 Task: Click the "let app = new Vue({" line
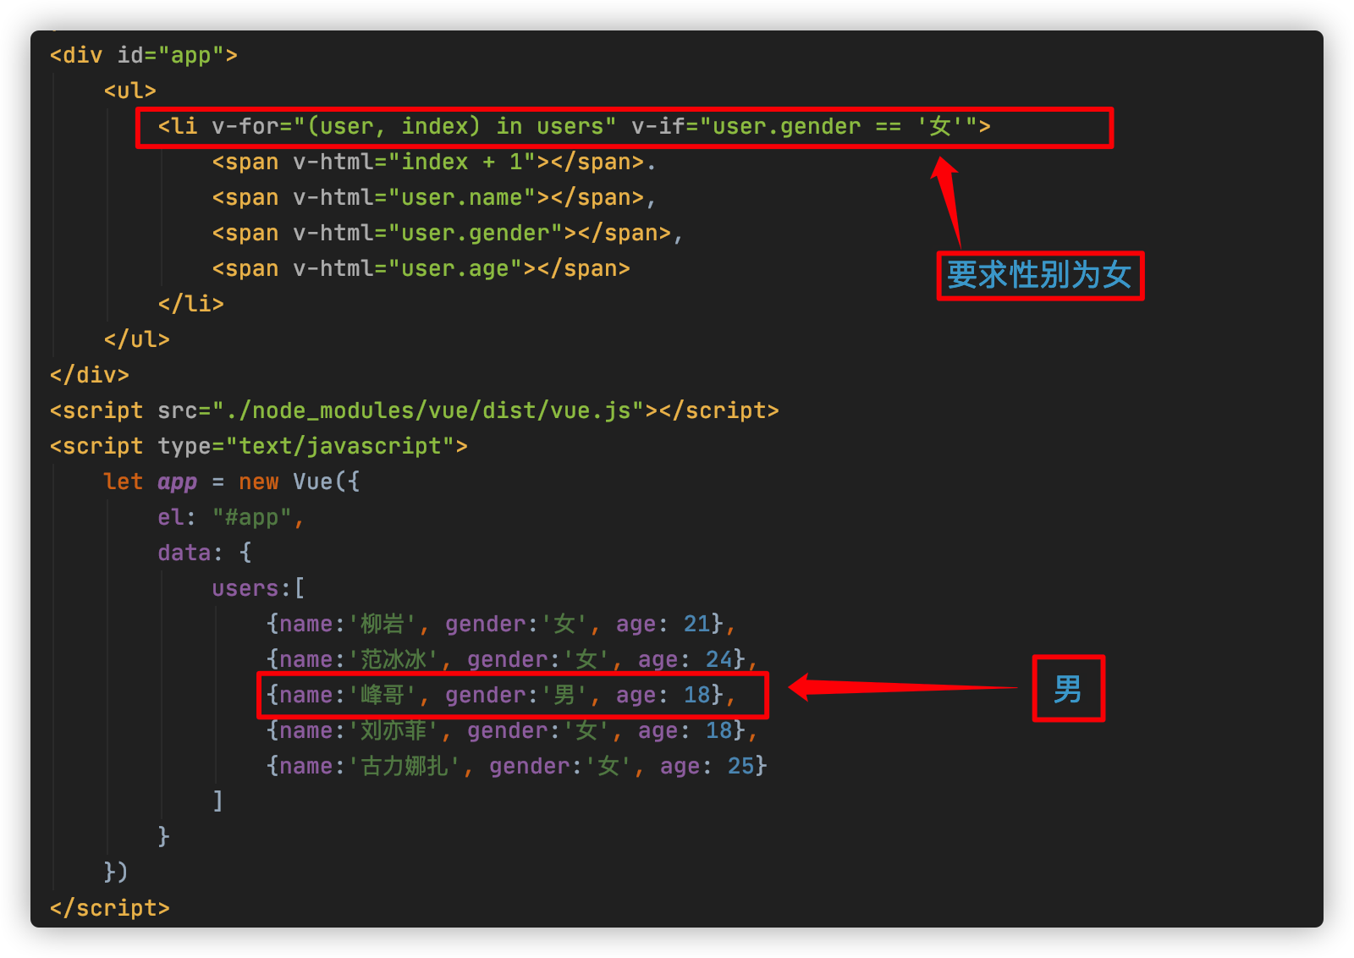[232, 482]
